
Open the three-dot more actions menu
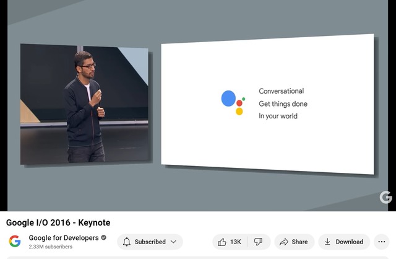[x=382, y=242]
